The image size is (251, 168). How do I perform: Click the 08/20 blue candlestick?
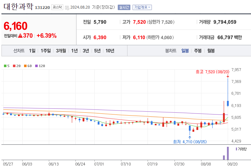pyautogui.click(x=228, y=103)
